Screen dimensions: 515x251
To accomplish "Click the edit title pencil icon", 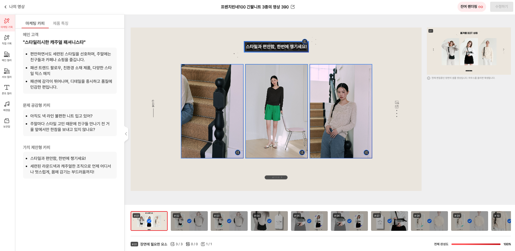I will [x=293, y=7].
